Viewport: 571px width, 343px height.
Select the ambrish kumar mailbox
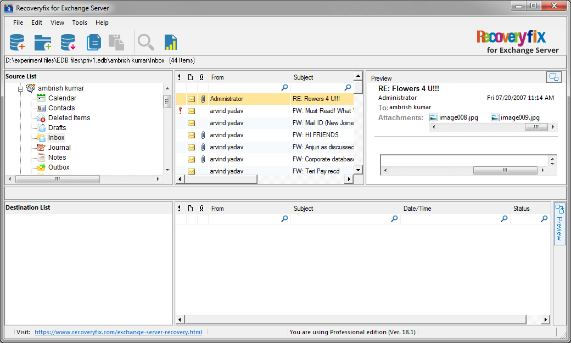pos(61,88)
